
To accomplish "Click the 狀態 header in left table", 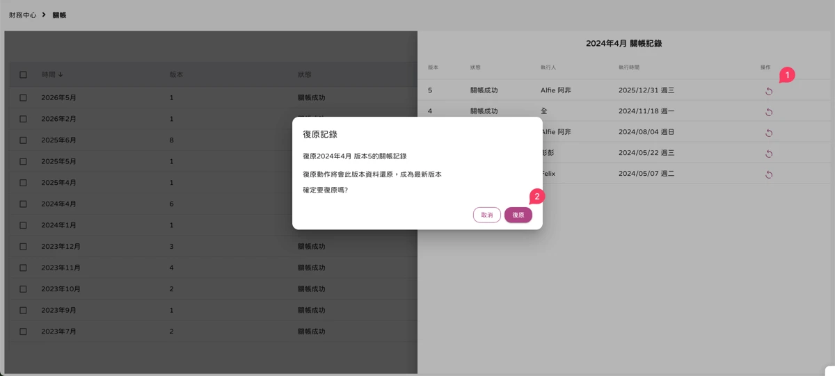I will point(304,74).
